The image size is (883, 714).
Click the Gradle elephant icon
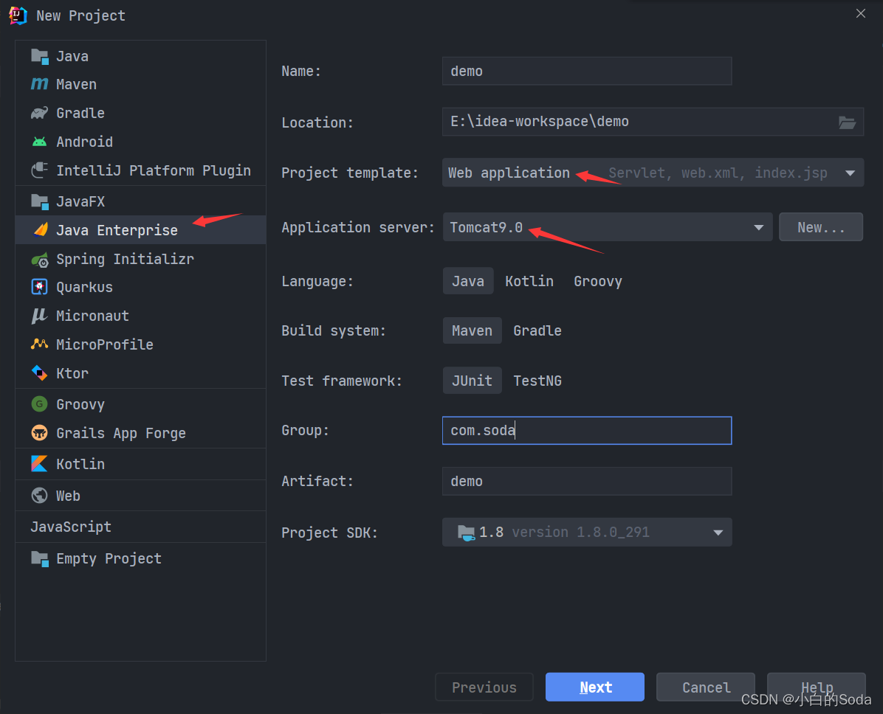39,113
